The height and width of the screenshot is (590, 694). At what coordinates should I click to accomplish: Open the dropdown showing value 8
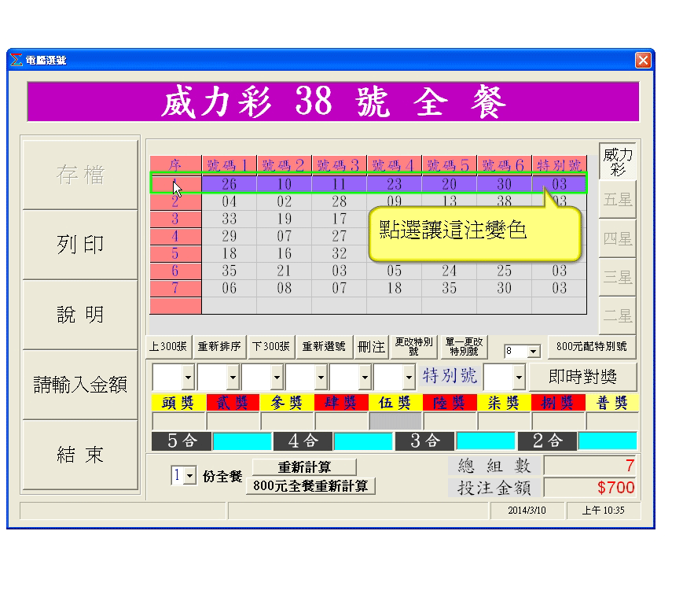coord(534,352)
